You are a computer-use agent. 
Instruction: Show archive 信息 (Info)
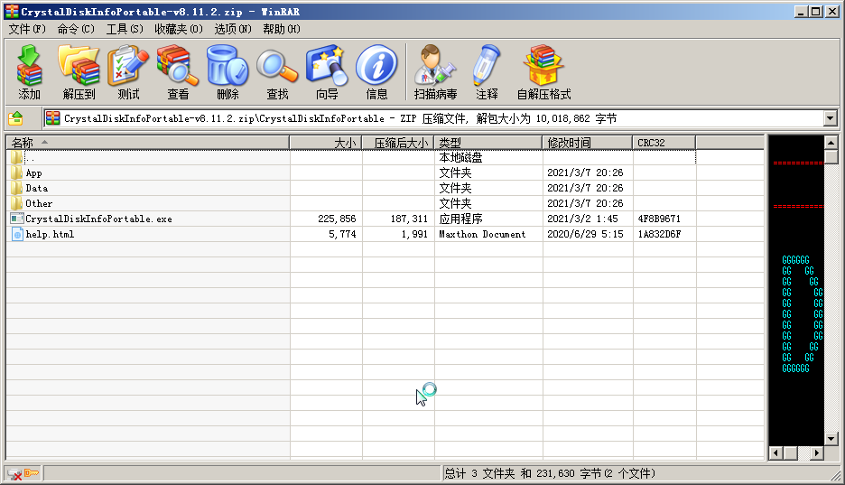coord(376,72)
